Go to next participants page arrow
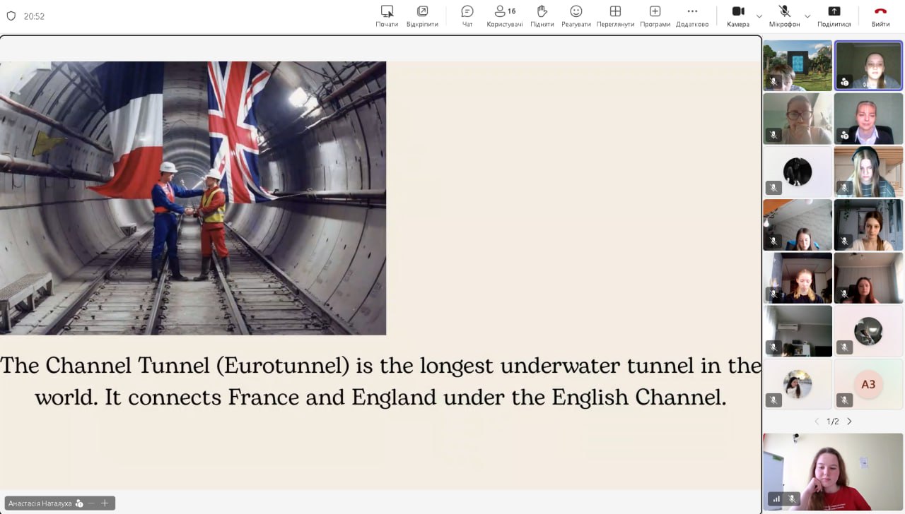Screen dimensions: 905x514 [849, 422]
